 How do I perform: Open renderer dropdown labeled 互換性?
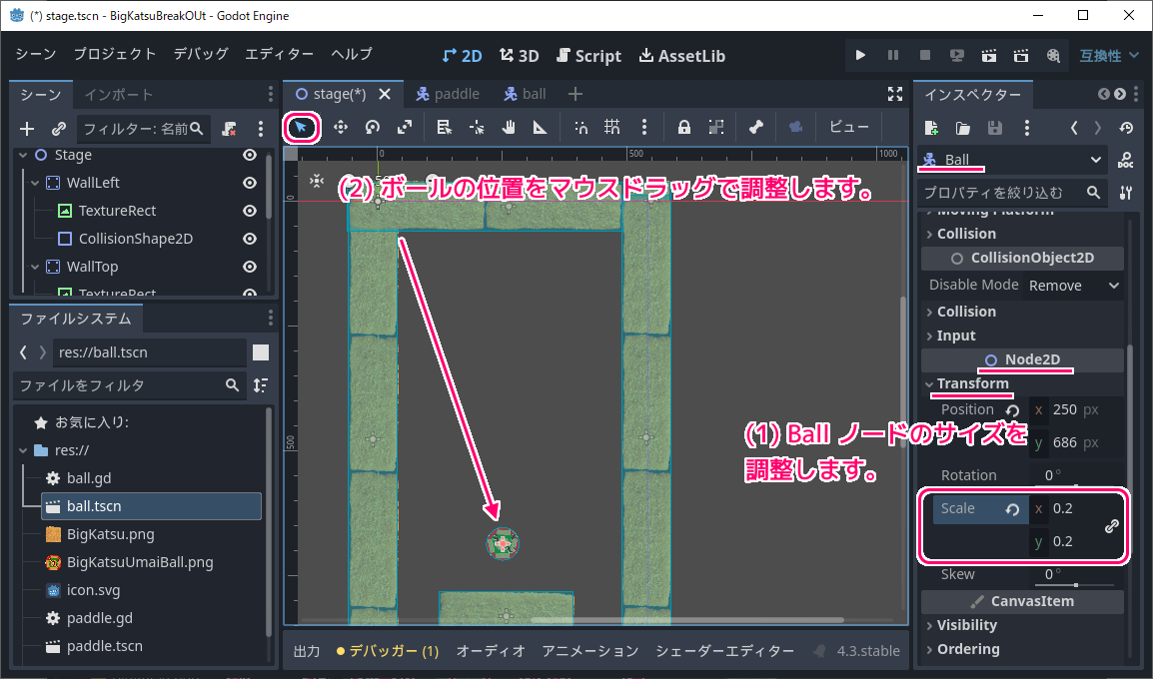click(1109, 55)
